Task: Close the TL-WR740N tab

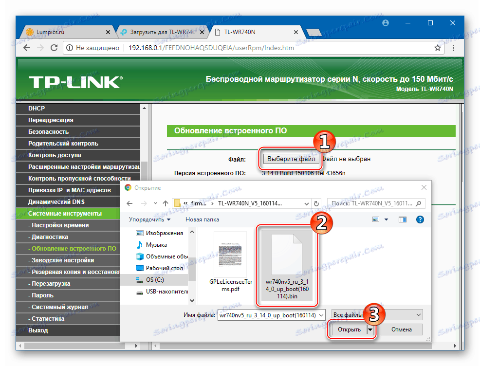Action: pyautogui.click(x=295, y=32)
